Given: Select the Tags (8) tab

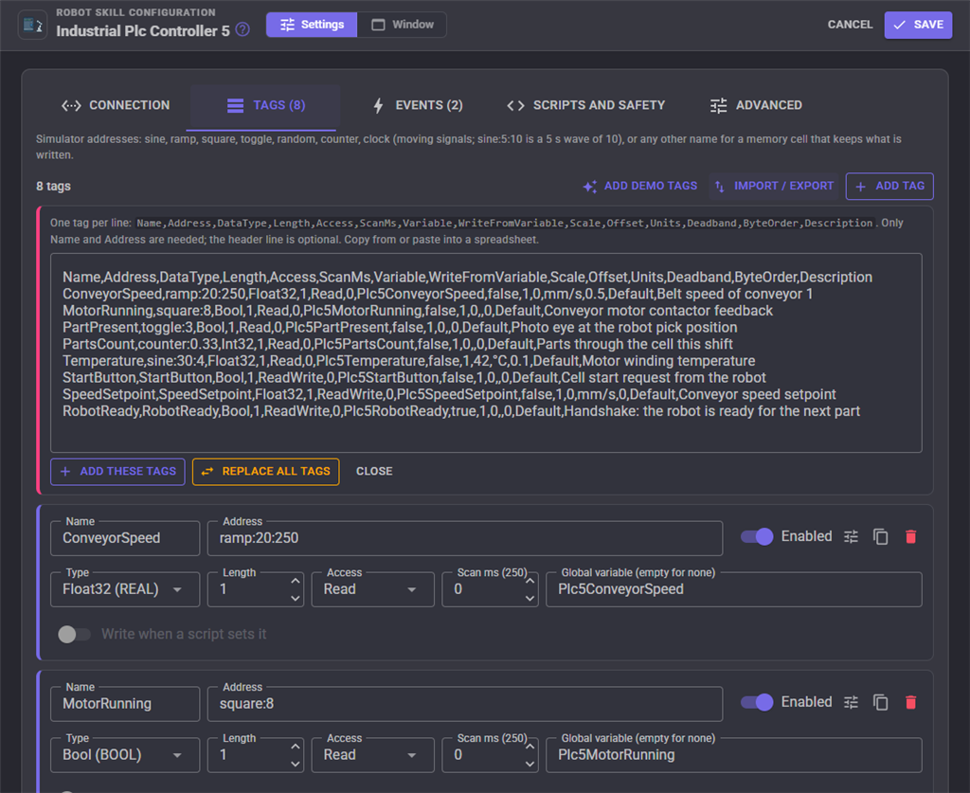Looking at the screenshot, I should 265,106.
